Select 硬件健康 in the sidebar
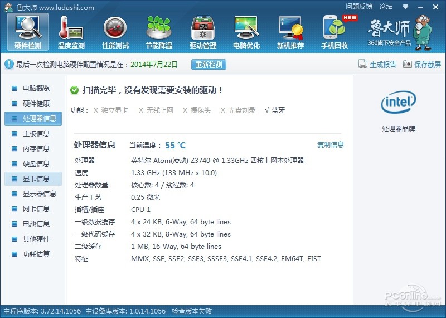Image resolution: width=446 pixels, height=318 pixels. [33, 103]
